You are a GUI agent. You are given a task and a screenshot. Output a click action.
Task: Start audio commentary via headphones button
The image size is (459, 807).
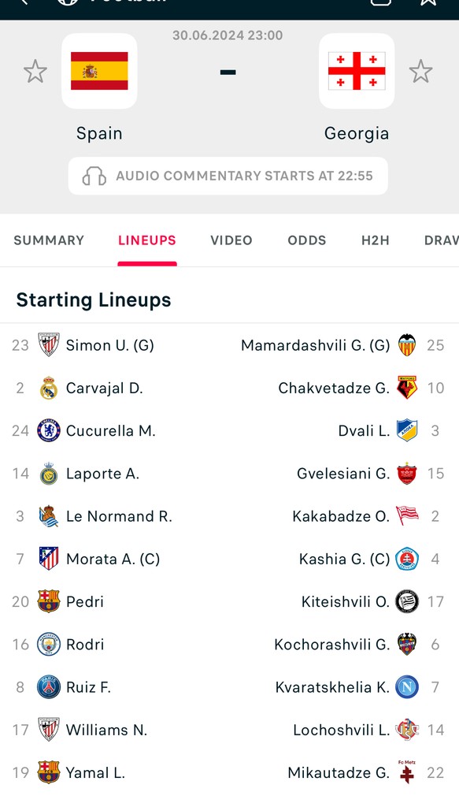pos(228,176)
